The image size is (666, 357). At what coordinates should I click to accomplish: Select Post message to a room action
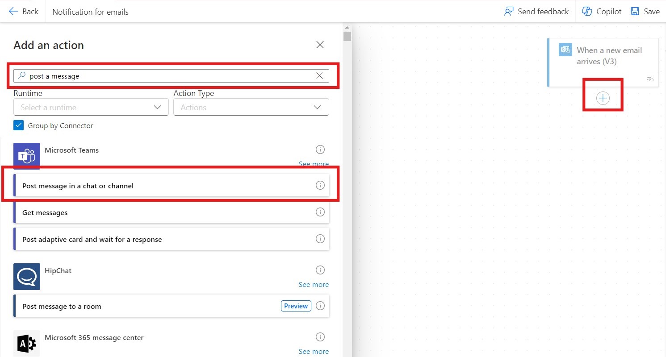171,306
